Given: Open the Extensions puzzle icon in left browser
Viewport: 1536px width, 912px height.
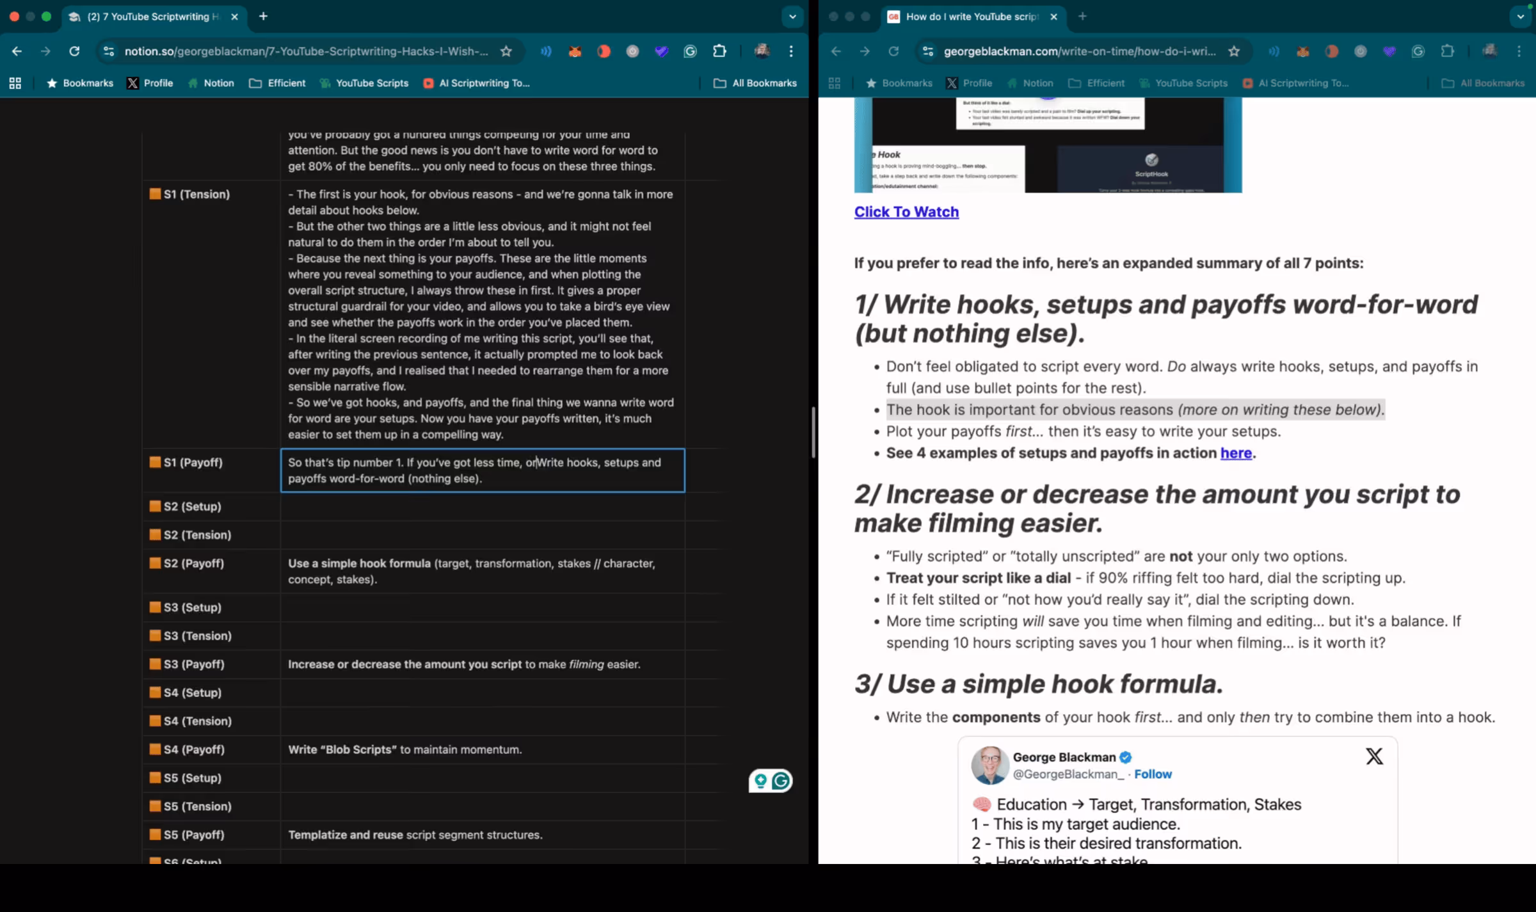Looking at the screenshot, I should point(719,51).
